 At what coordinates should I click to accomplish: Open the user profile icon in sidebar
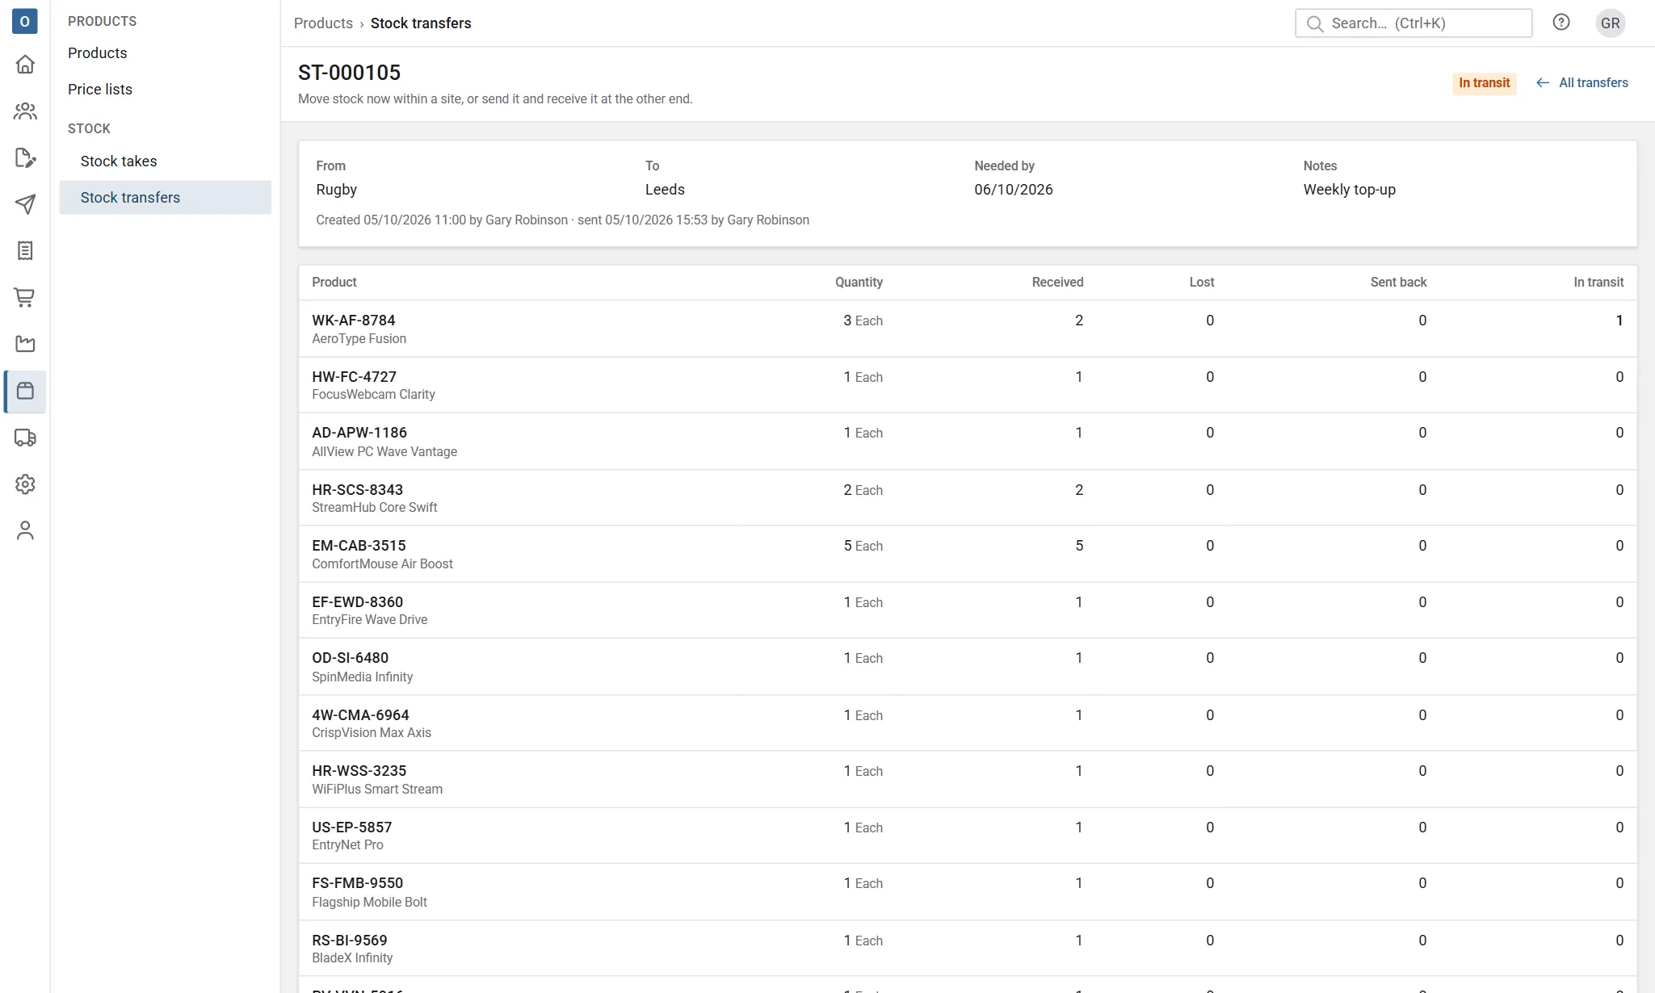(x=25, y=531)
